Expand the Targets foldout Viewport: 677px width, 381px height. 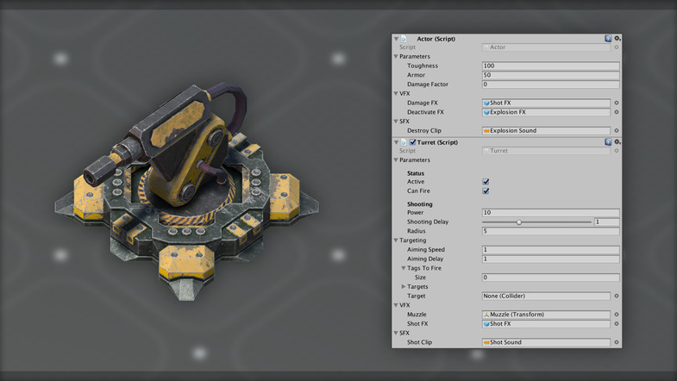(x=404, y=286)
